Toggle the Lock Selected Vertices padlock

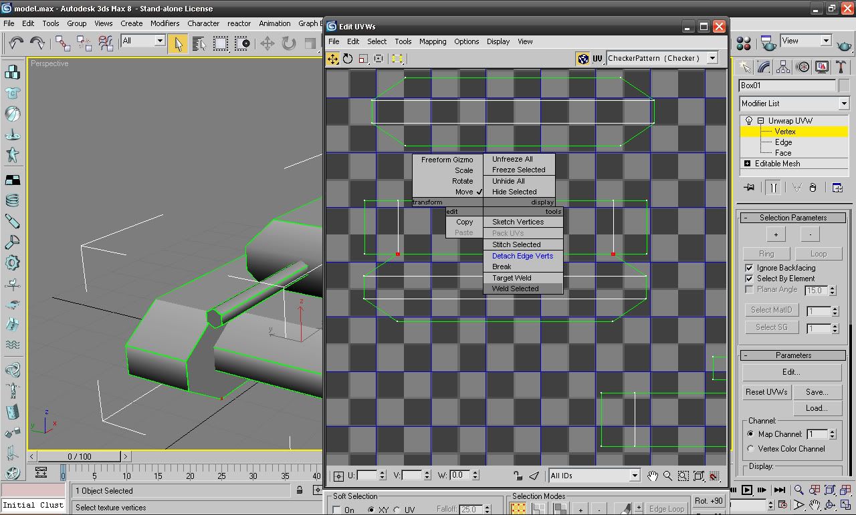518,476
